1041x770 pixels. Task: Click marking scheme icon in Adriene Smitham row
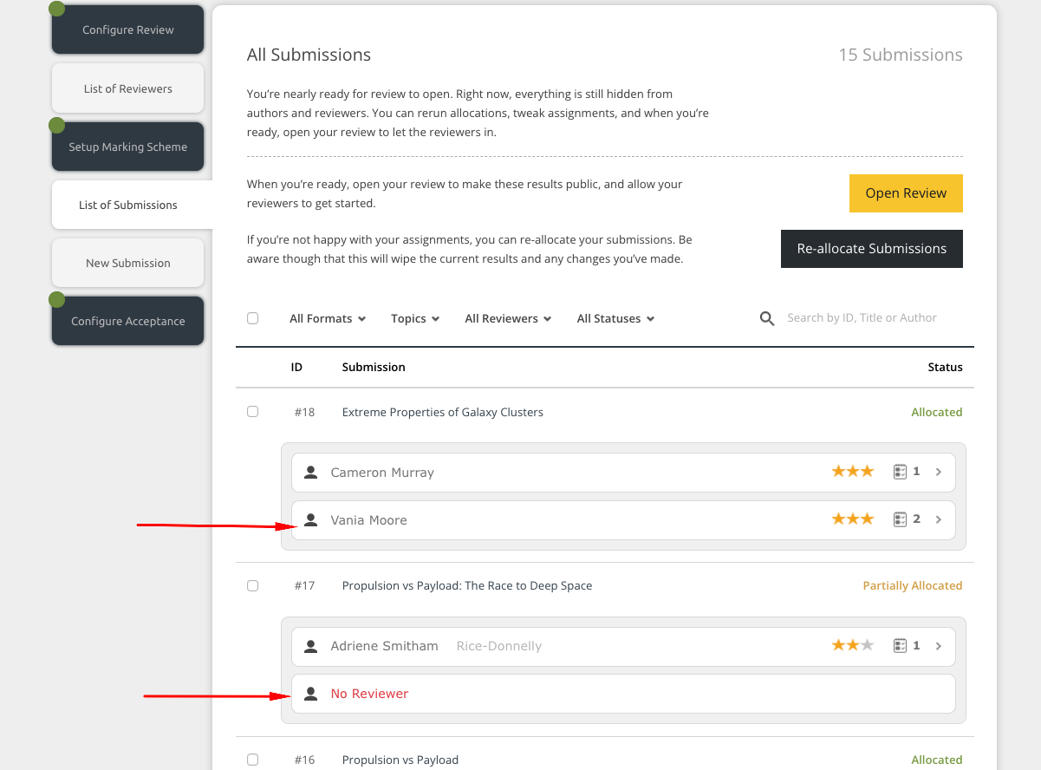click(900, 645)
